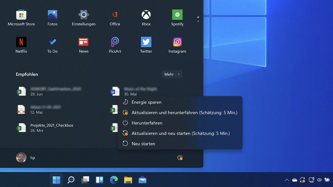The image size is (333, 187).
Task: Select Energie sparen from power menu
Action: tap(146, 102)
